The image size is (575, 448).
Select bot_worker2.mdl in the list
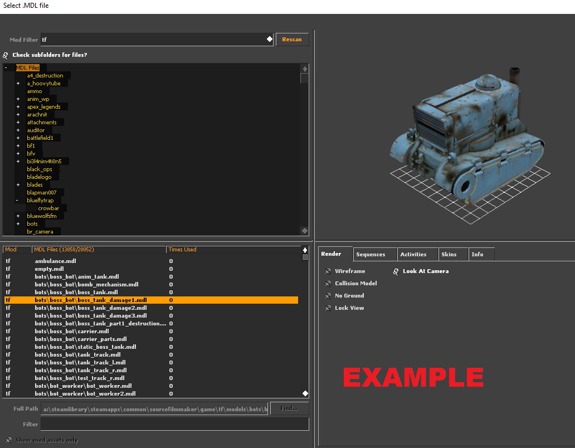tap(151, 394)
